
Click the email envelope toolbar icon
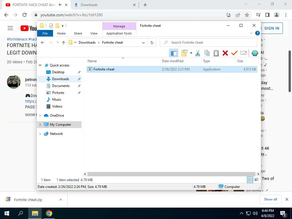point(244,53)
